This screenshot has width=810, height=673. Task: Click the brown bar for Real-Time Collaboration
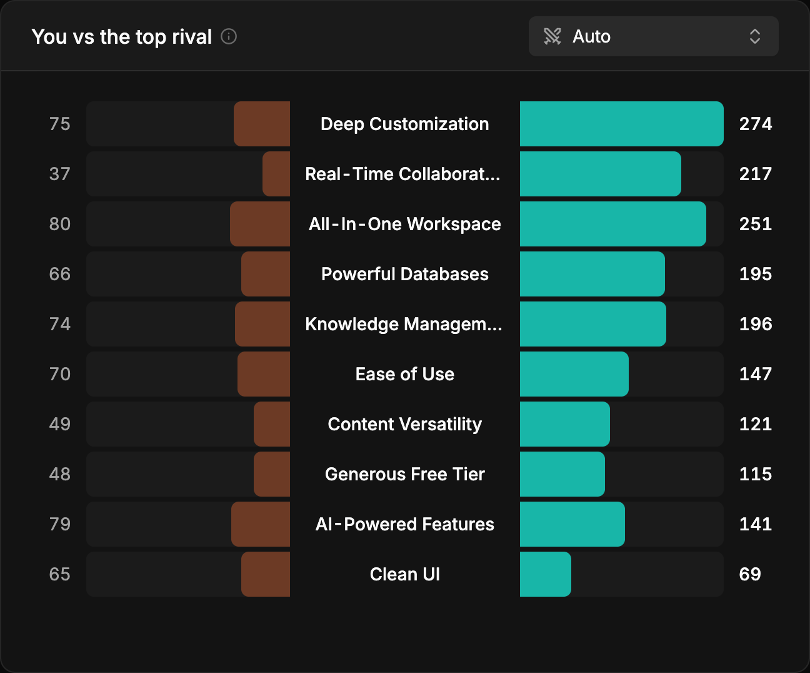(x=276, y=174)
